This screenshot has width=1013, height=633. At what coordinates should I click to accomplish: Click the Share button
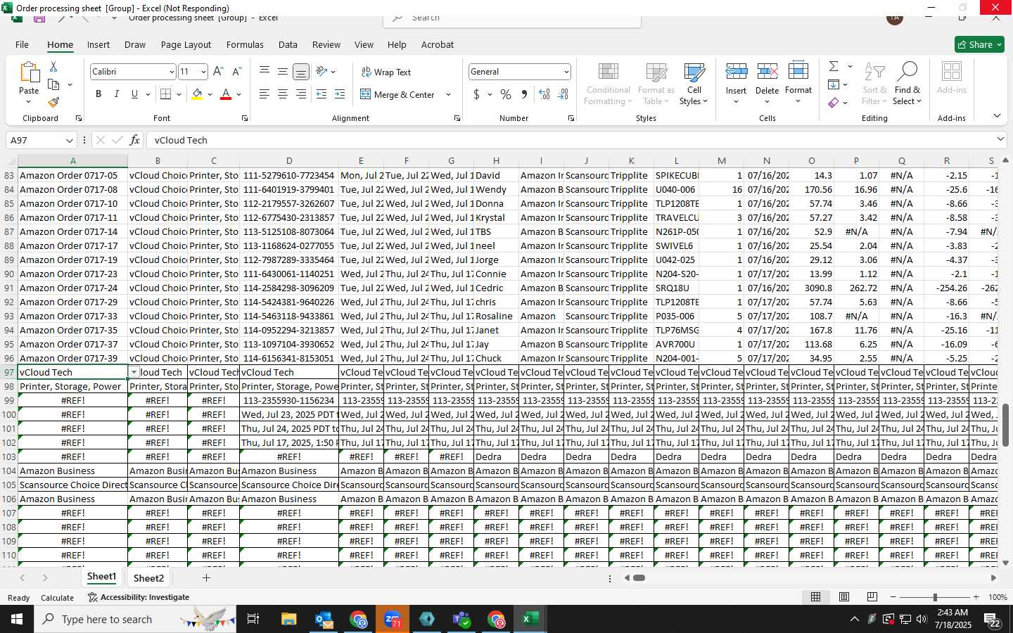[979, 44]
